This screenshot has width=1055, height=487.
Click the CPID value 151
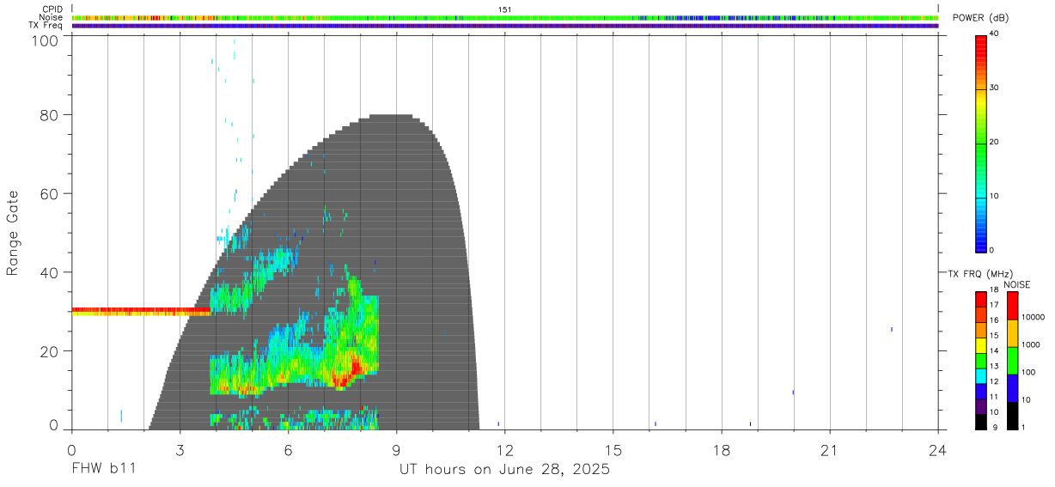point(505,9)
